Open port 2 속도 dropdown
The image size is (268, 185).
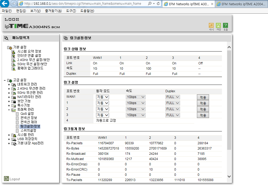coord(136,109)
